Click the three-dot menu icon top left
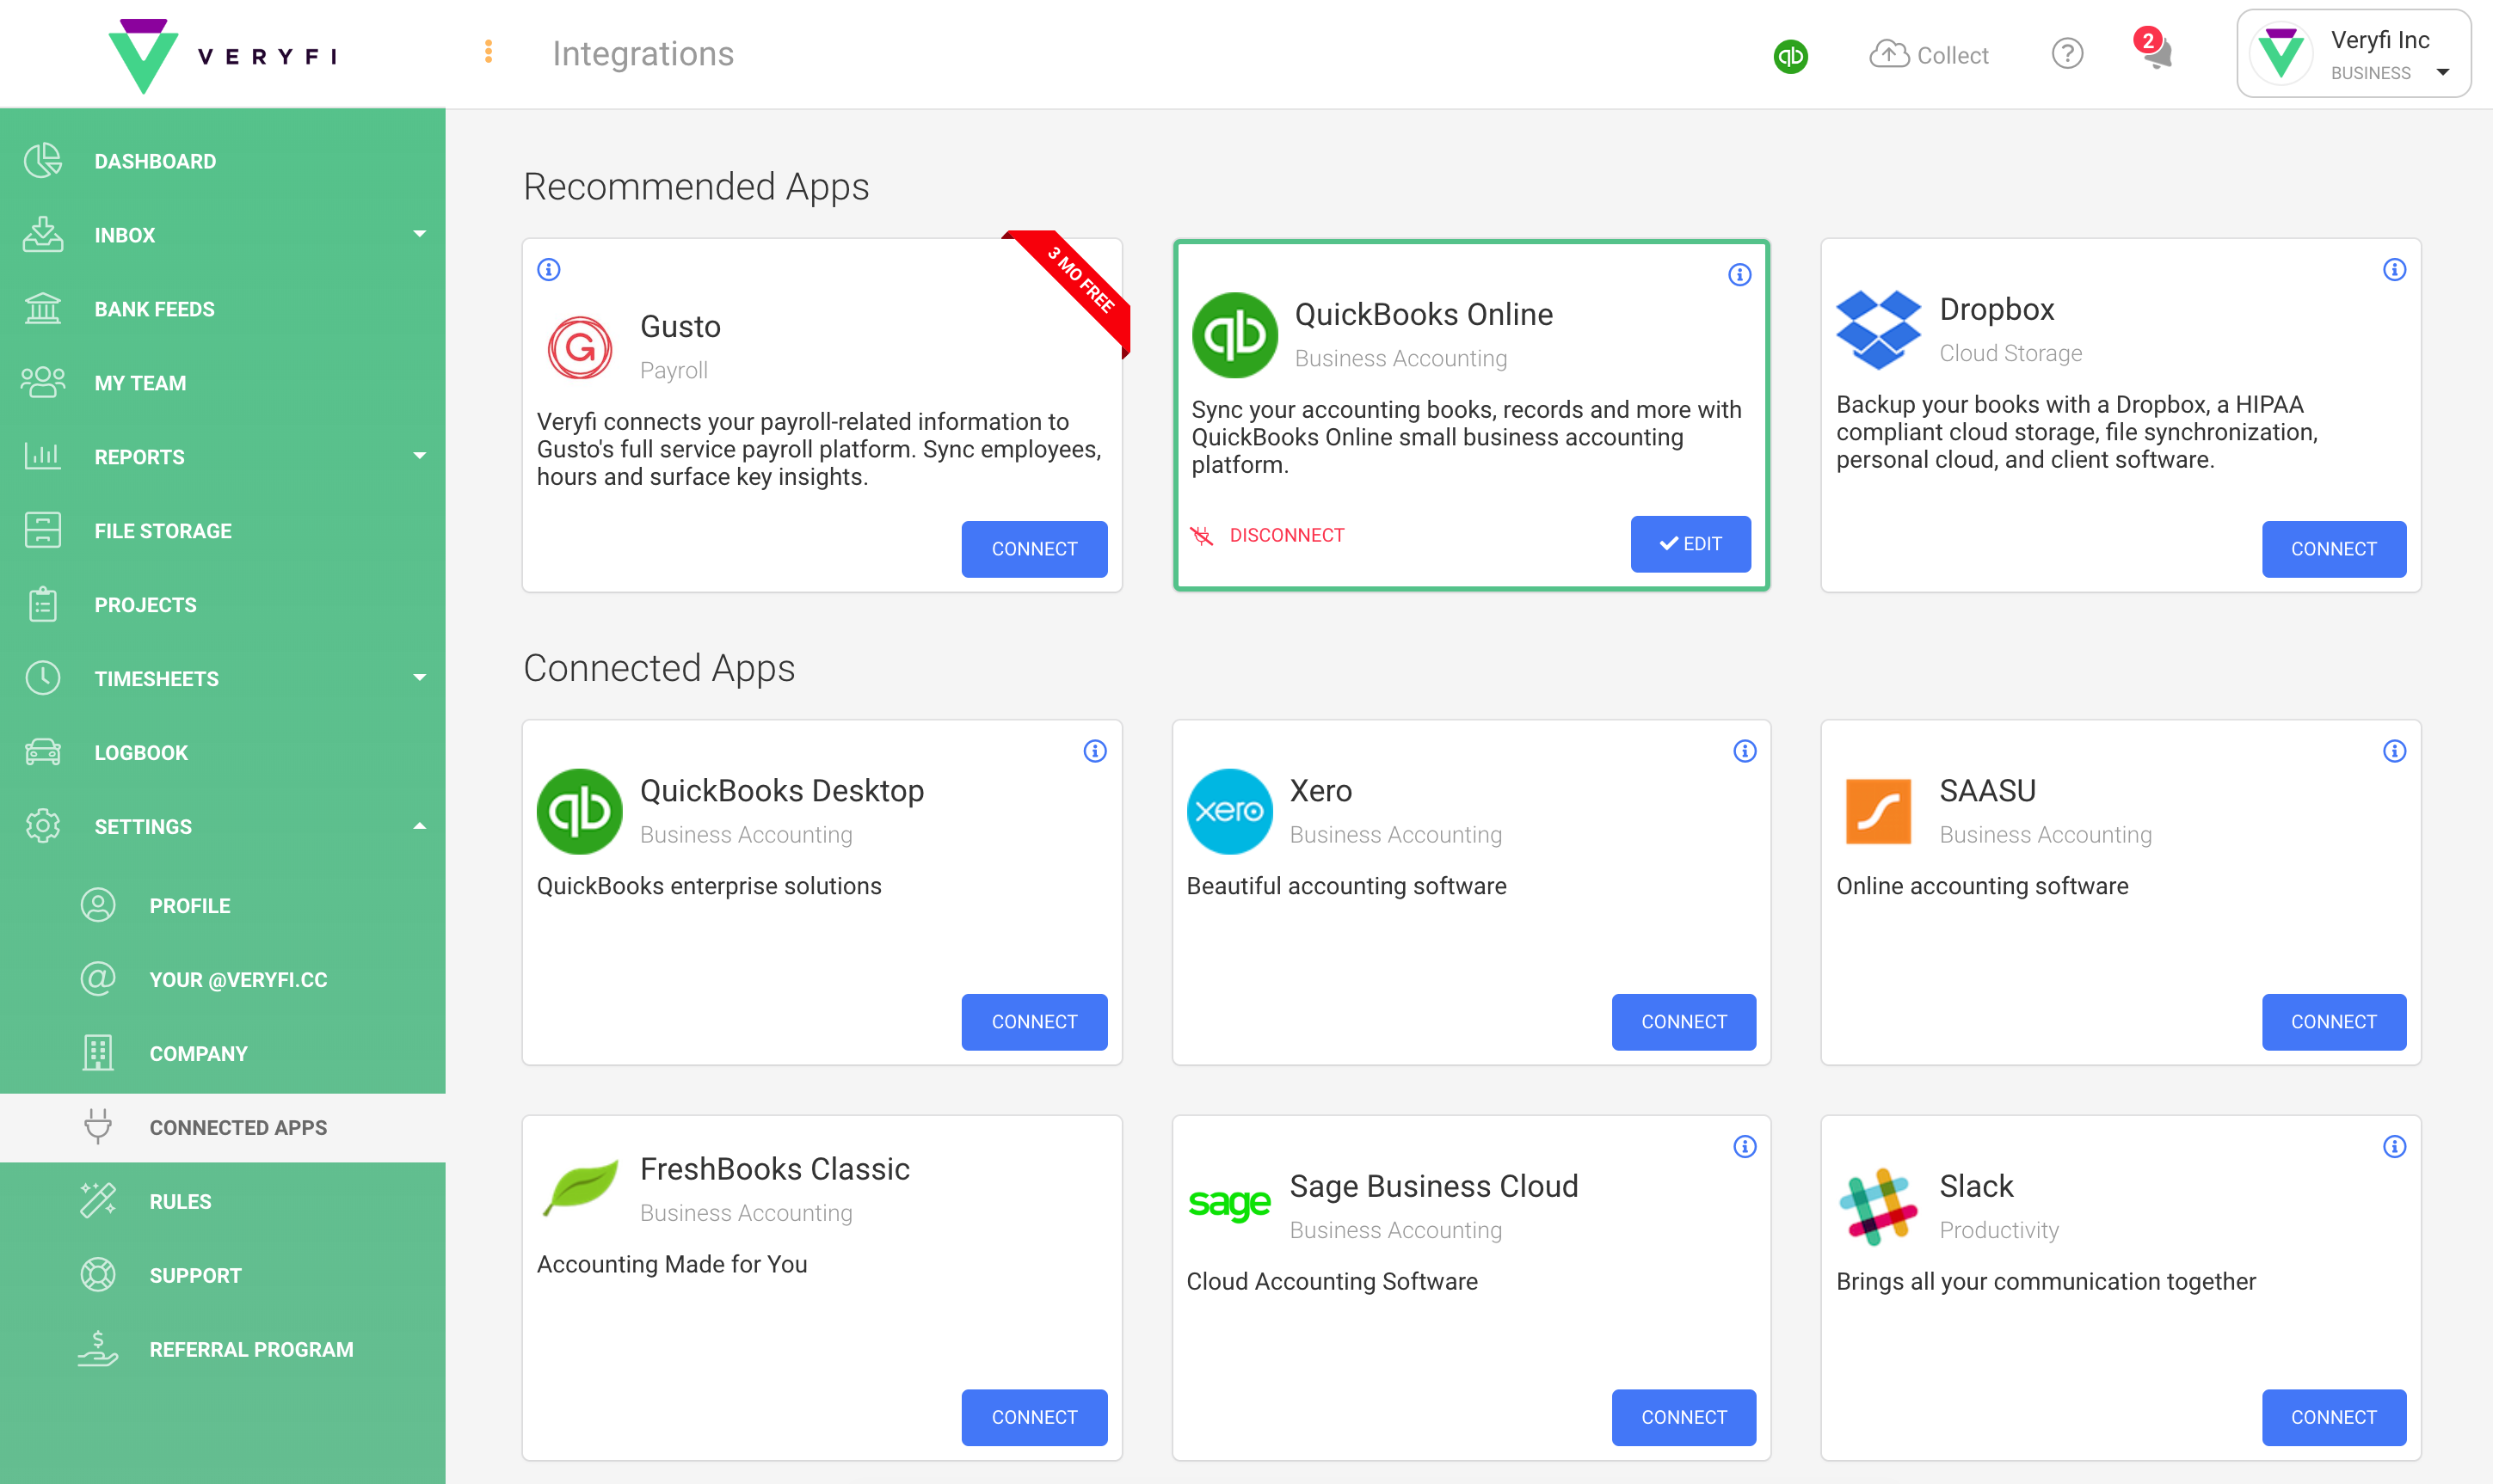Viewport: 2493px width, 1484px height. [489, 52]
